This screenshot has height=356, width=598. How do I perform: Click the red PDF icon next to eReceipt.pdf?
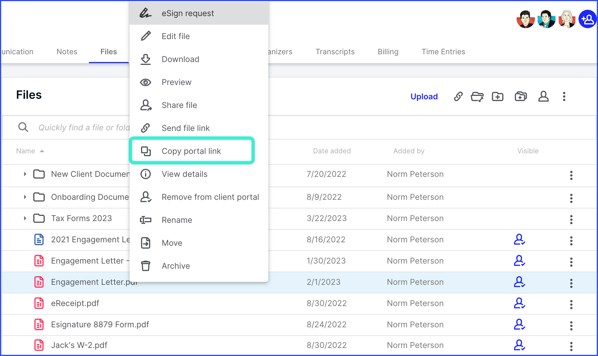coord(39,303)
